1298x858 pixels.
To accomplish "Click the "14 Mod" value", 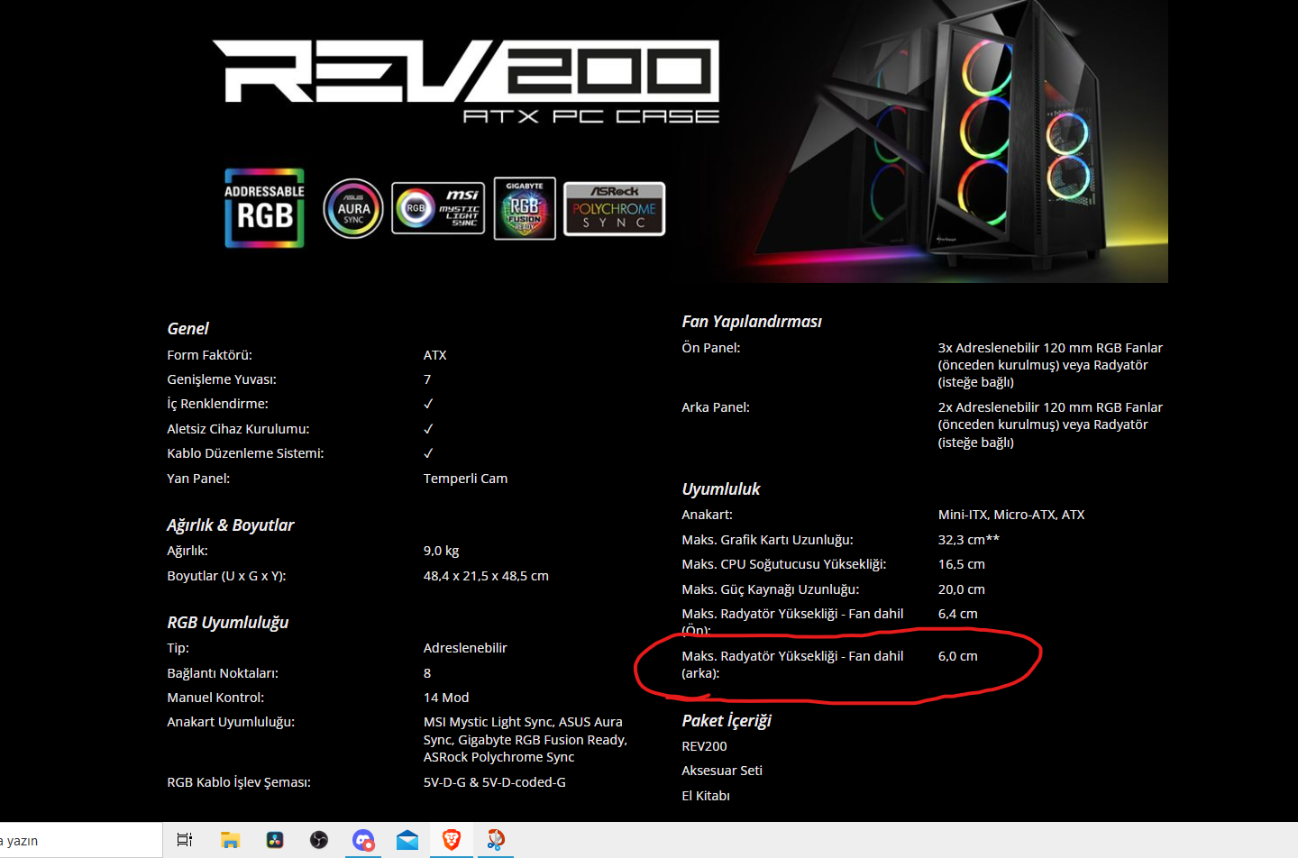I will point(446,698).
